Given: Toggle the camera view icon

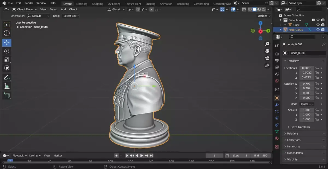Looking at the screenshot, I should 267,58.
